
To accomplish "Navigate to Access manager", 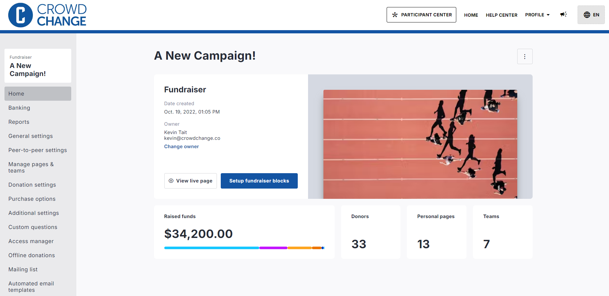I will 31,241.
